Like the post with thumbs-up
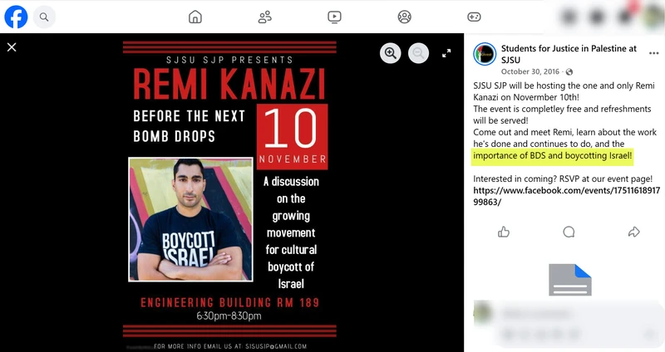The width and height of the screenshot is (665, 352). tap(504, 232)
